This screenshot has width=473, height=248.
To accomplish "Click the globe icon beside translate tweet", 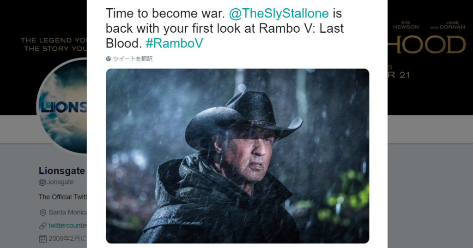I will point(109,59).
